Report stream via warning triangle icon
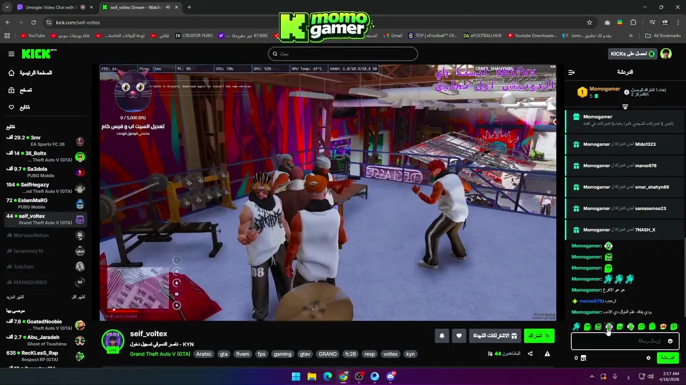The height and width of the screenshot is (385, 686). 547,354
